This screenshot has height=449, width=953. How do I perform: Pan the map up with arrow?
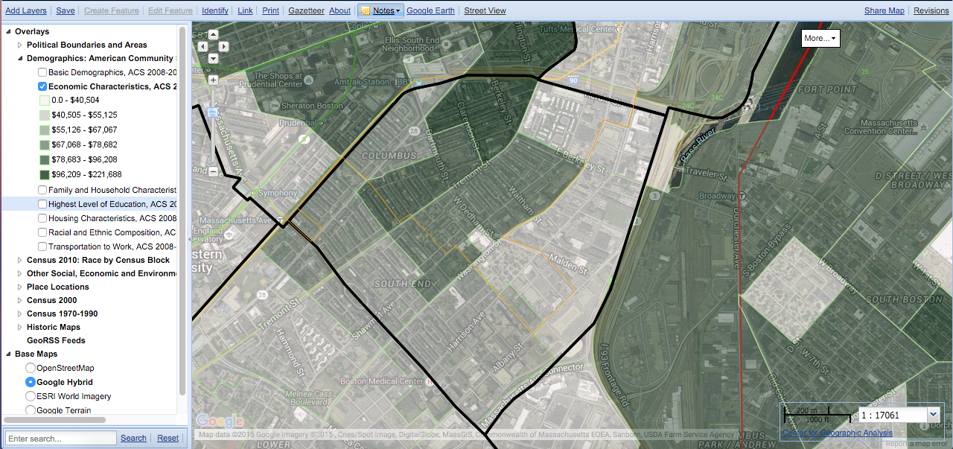pos(213,34)
